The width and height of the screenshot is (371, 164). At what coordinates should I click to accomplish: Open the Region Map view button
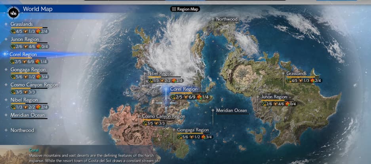coord(185,9)
